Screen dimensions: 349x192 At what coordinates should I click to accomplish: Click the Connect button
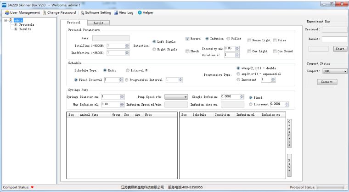click(x=326, y=82)
